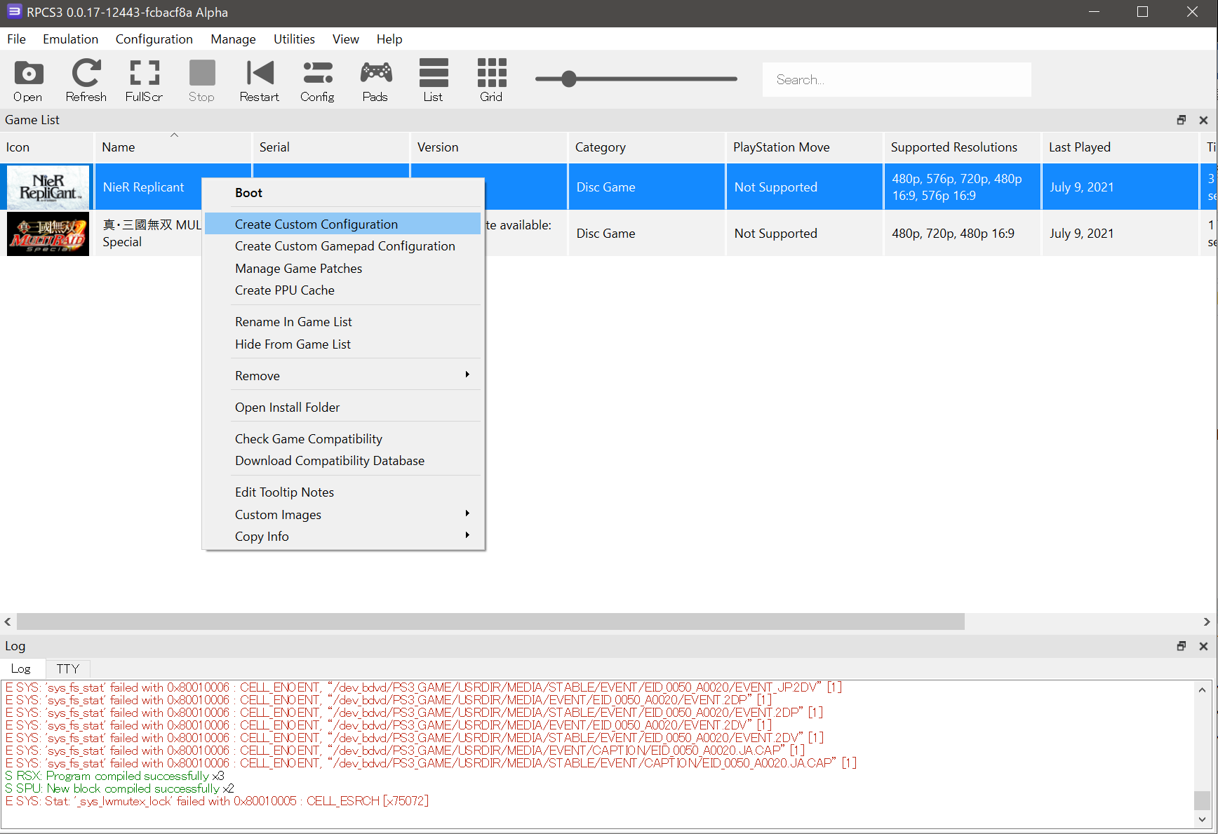
Task: Click the Stop emulation icon
Action: tap(202, 80)
